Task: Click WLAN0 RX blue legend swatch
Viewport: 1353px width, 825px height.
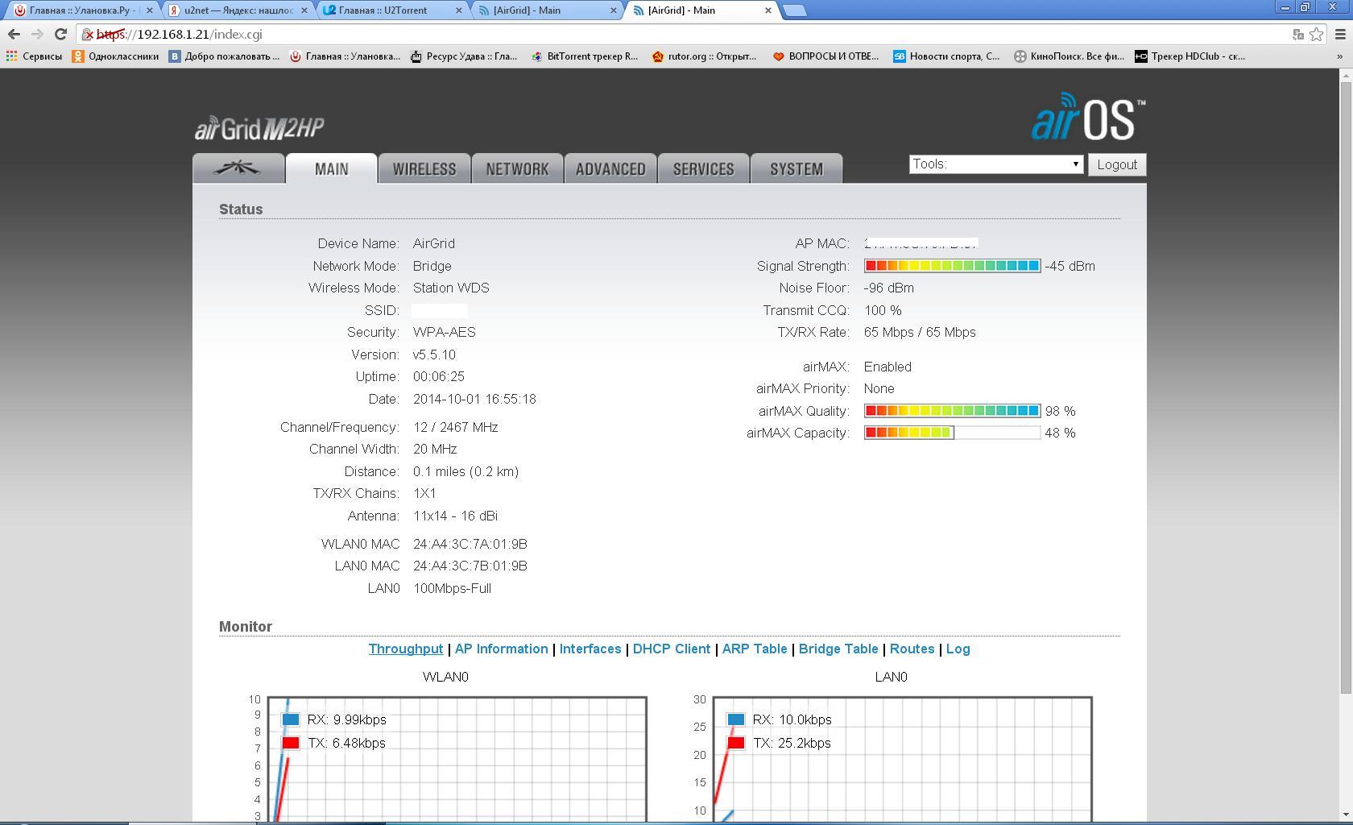Action: 291,719
